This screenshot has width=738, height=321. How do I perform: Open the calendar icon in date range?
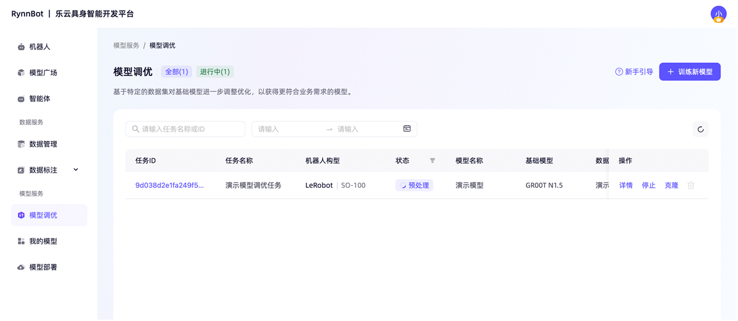tap(407, 129)
